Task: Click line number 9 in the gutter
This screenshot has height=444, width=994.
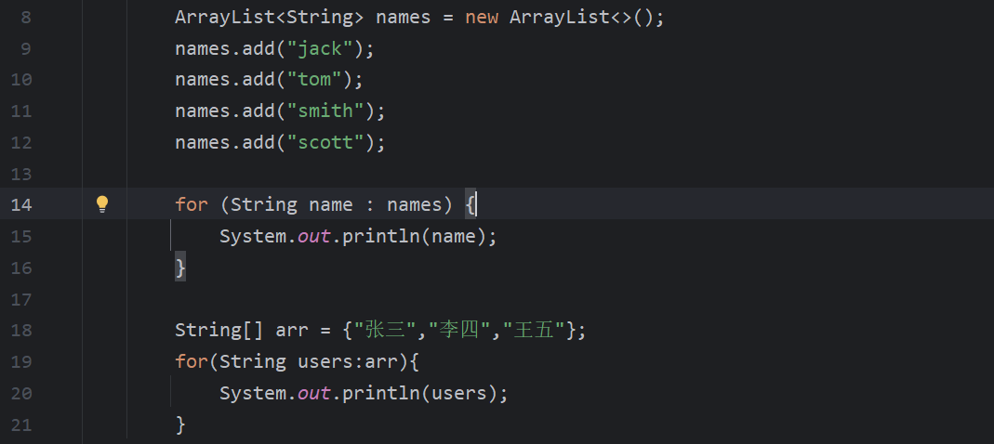Action: [x=25, y=49]
